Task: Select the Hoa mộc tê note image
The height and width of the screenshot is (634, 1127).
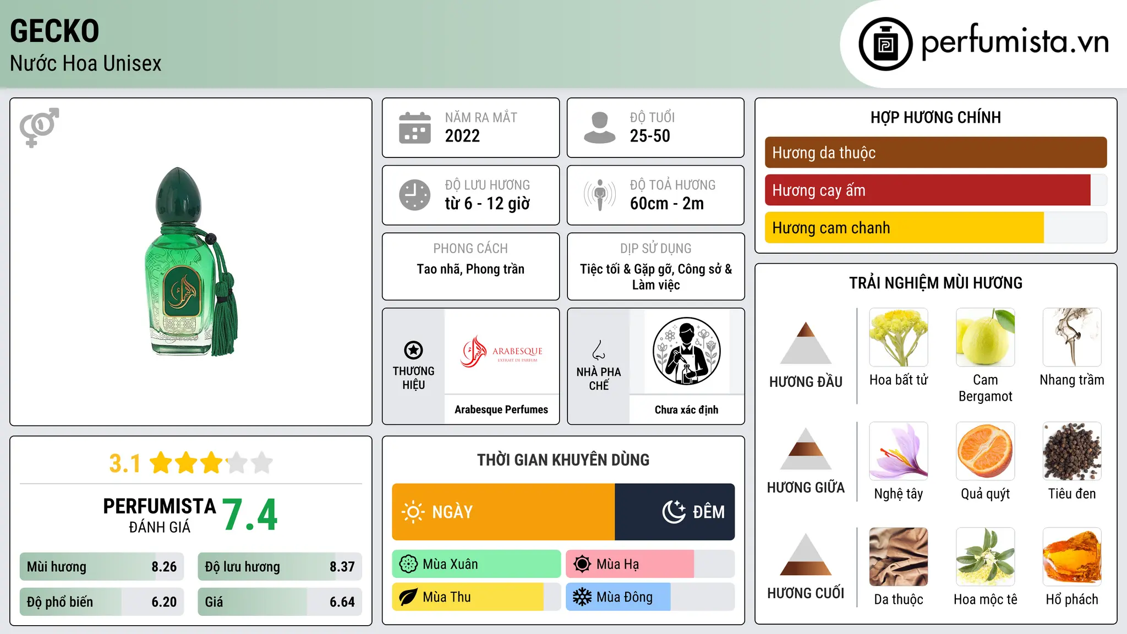Action: click(985, 557)
